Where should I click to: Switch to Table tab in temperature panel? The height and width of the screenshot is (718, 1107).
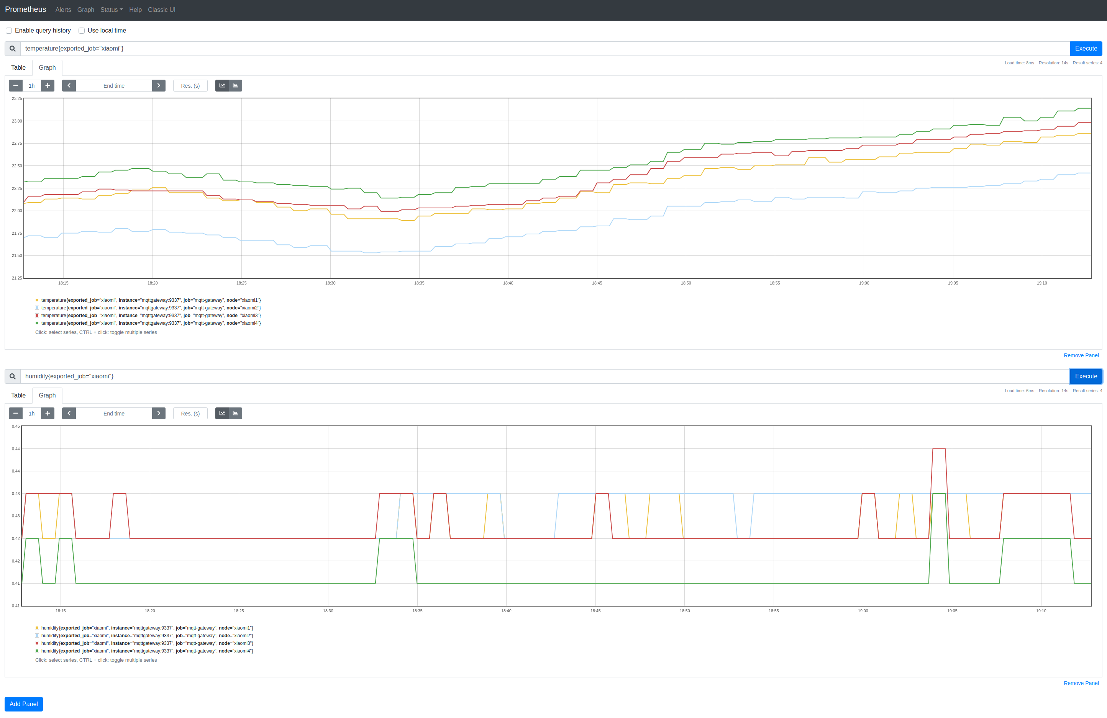[18, 67]
